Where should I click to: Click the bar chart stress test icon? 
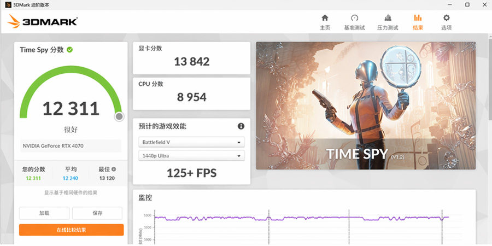coord(388,17)
